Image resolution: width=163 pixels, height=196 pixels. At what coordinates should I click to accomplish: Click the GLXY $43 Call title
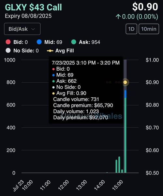pos(34,7)
